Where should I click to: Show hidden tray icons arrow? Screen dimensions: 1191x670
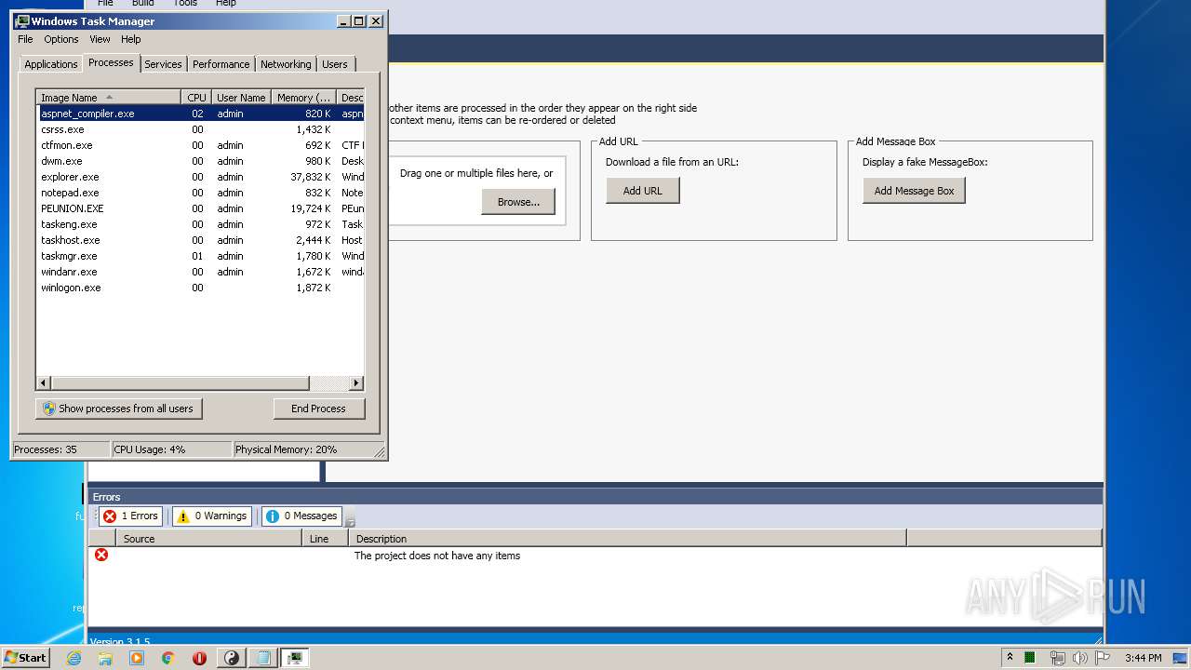1010,658
